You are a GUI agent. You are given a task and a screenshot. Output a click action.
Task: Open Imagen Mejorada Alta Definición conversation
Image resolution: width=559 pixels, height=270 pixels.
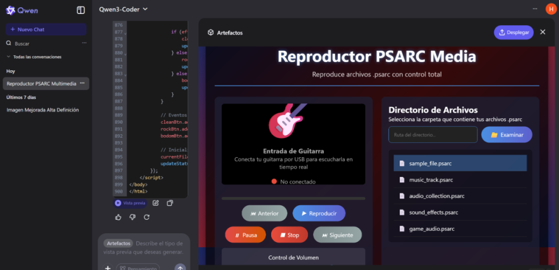click(x=42, y=110)
